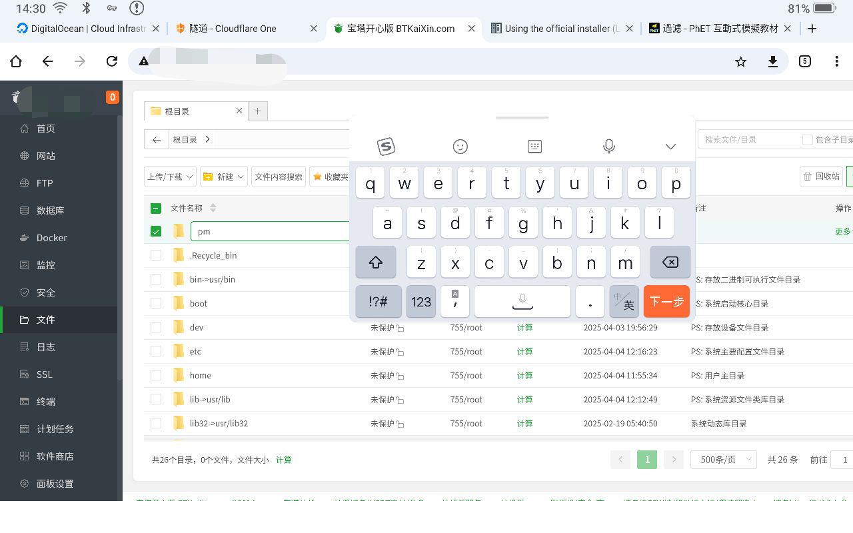Go back with browser back arrow
Screen dimensions: 853x533
48,61
